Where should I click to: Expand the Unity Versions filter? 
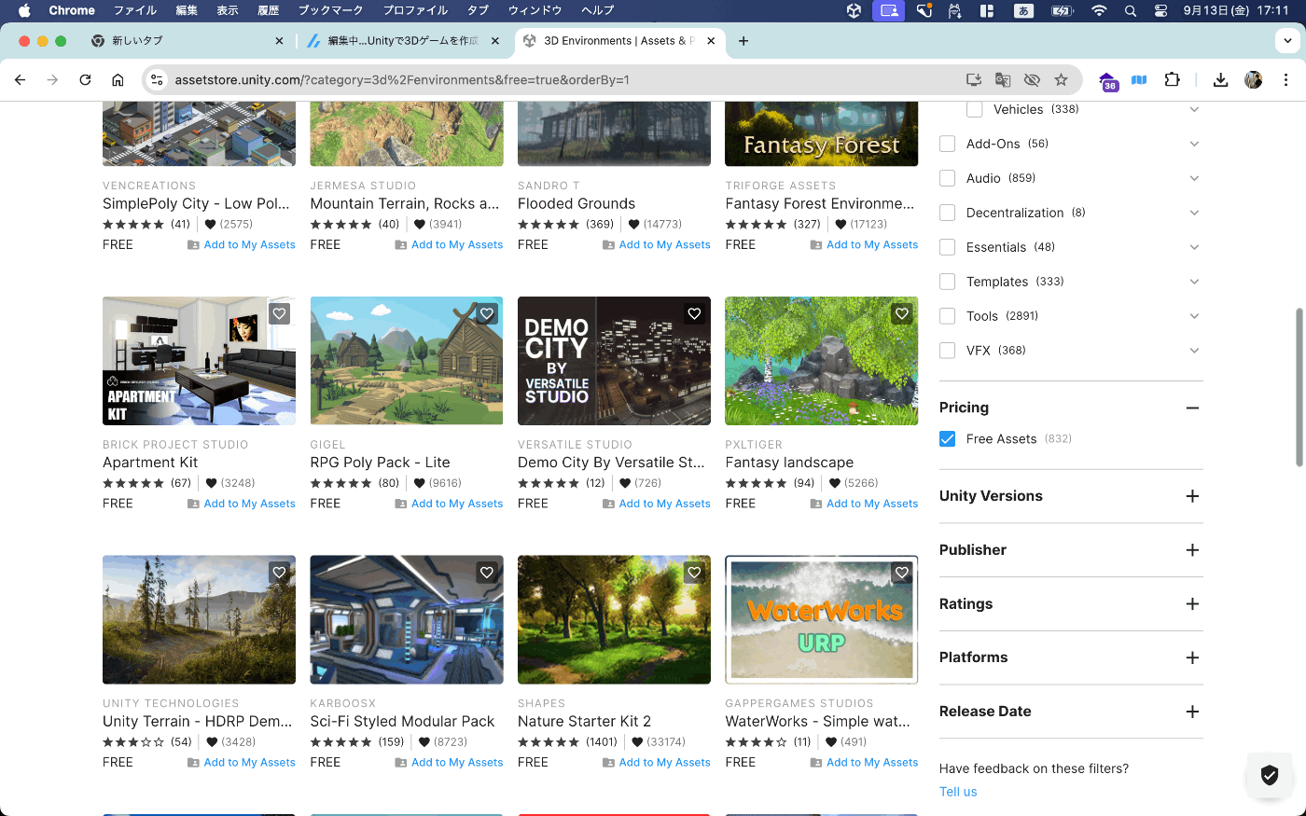click(1192, 496)
